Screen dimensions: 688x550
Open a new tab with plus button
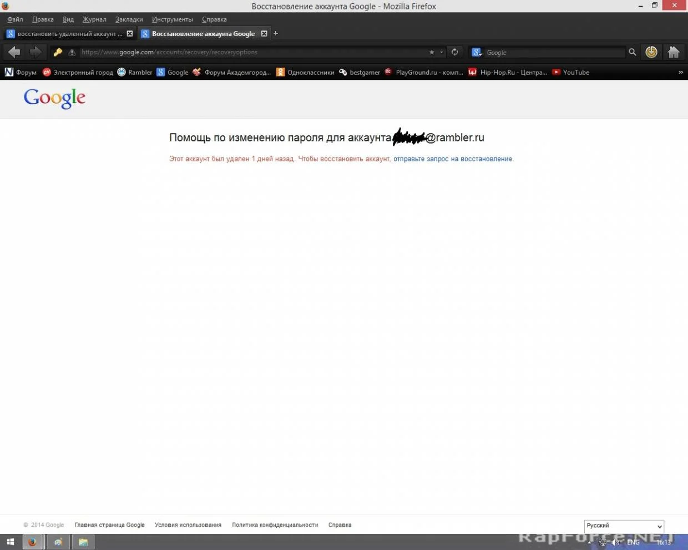(276, 34)
